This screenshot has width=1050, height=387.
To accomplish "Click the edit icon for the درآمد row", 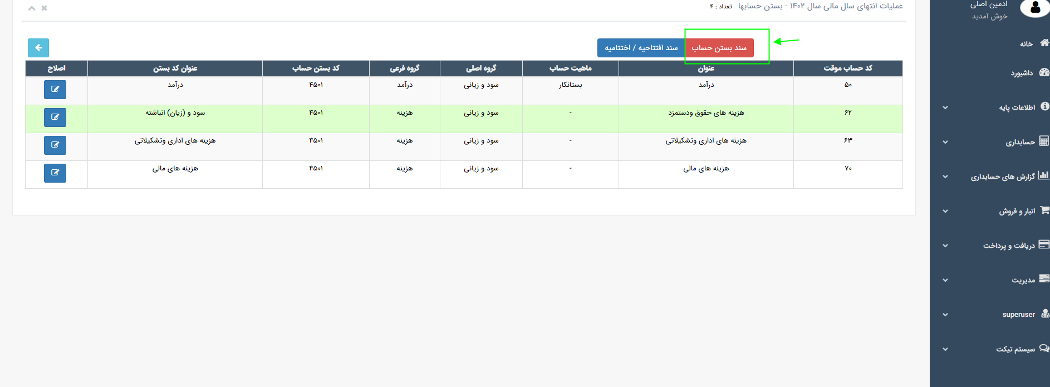I will [55, 89].
